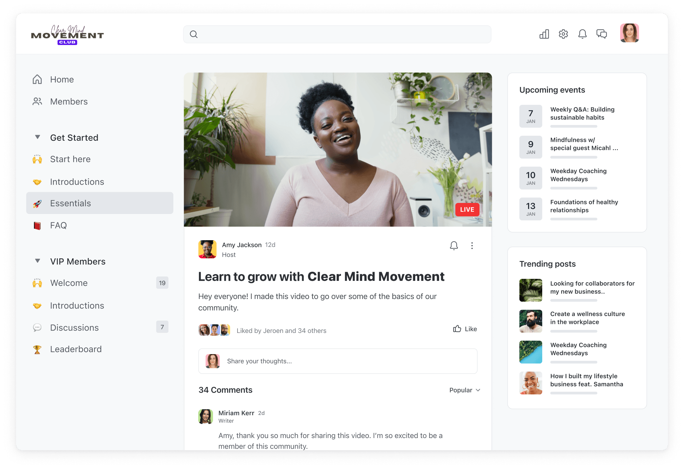
Task: Click the Amy Jackson author name
Action: click(242, 245)
